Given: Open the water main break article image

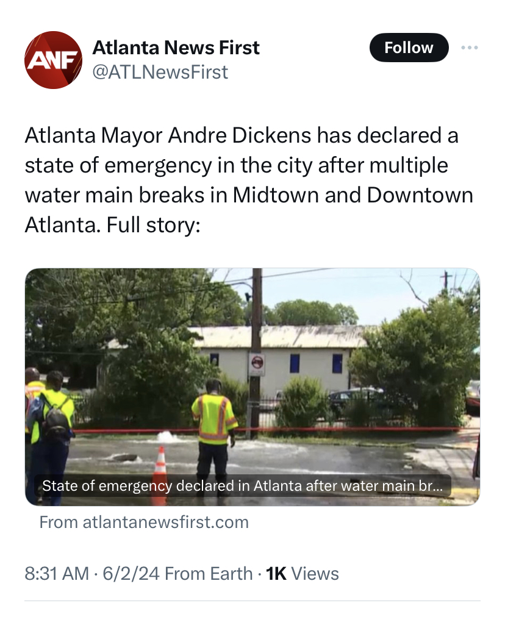Looking at the screenshot, I should point(253,387).
